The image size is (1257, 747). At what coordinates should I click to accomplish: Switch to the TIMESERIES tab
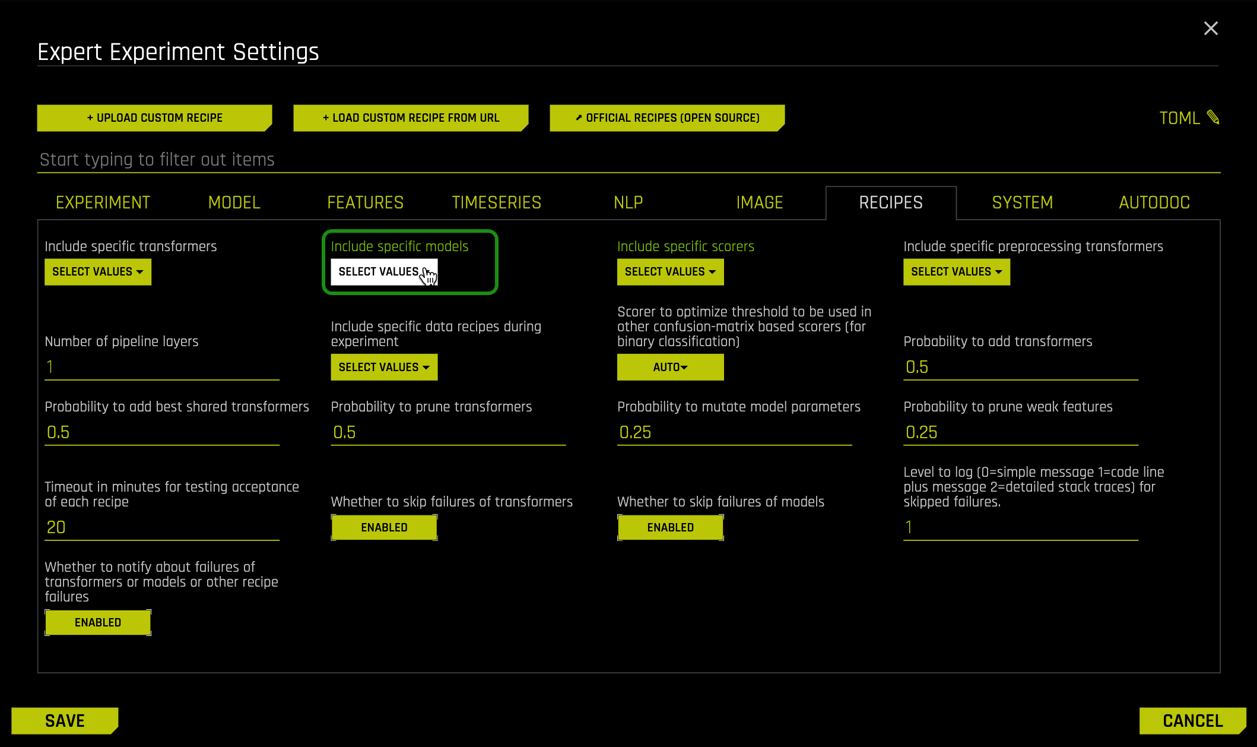(x=496, y=202)
